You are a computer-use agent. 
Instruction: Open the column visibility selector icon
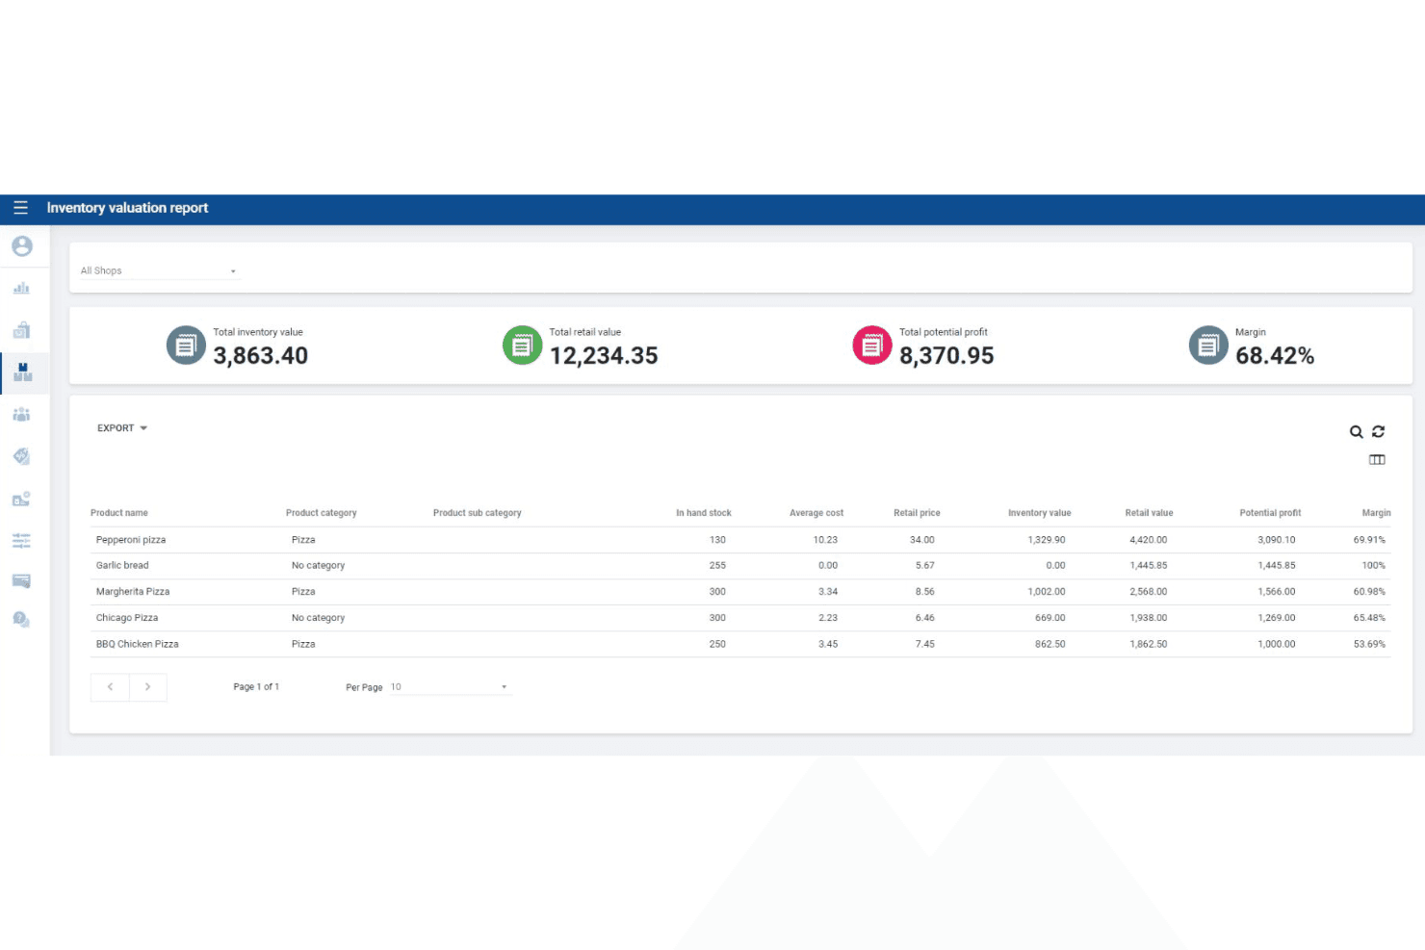point(1377,460)
